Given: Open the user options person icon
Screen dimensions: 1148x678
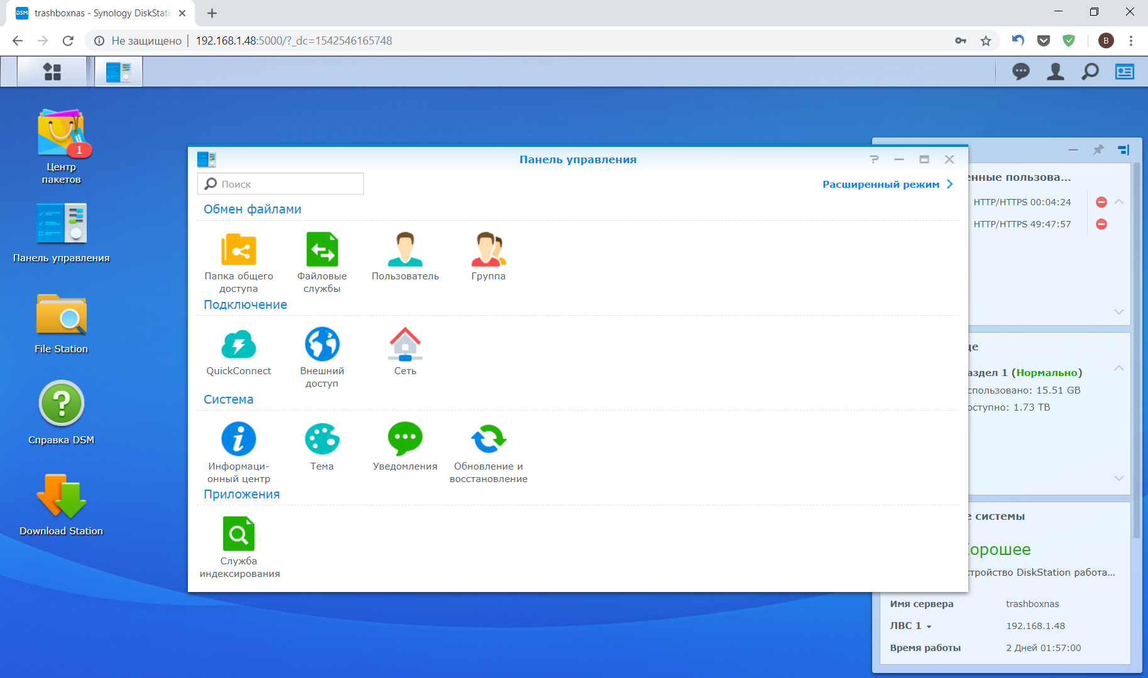Looking at the screenshot, I should click(x=1056, y=72).
